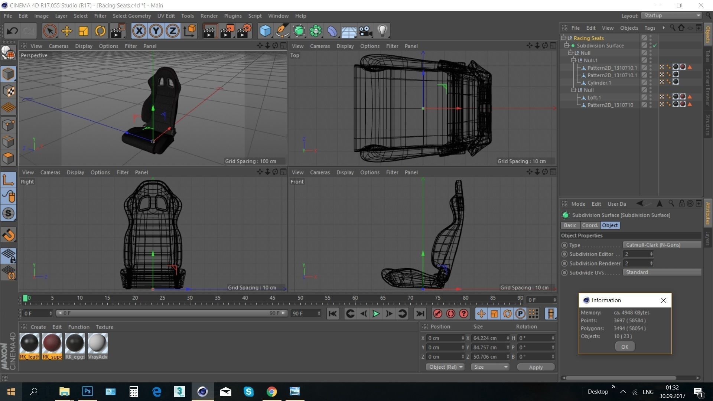The height and width of the screenshot is (401, 713).
Task: Switch to Polygons mode
Action: [x=8, y=159]
